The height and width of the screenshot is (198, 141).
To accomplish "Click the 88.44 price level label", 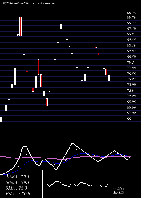I will coord(131,23).
